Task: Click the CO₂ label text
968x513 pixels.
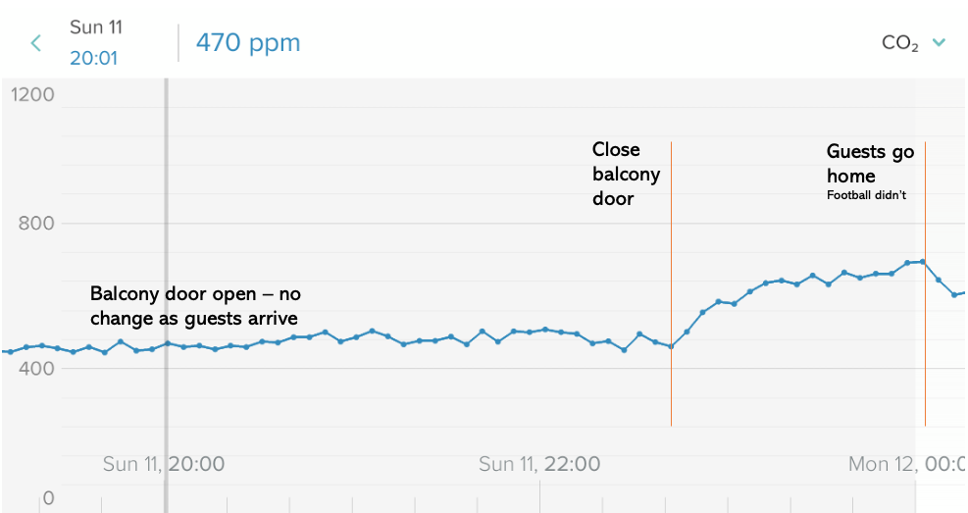Action: (900, 42)
